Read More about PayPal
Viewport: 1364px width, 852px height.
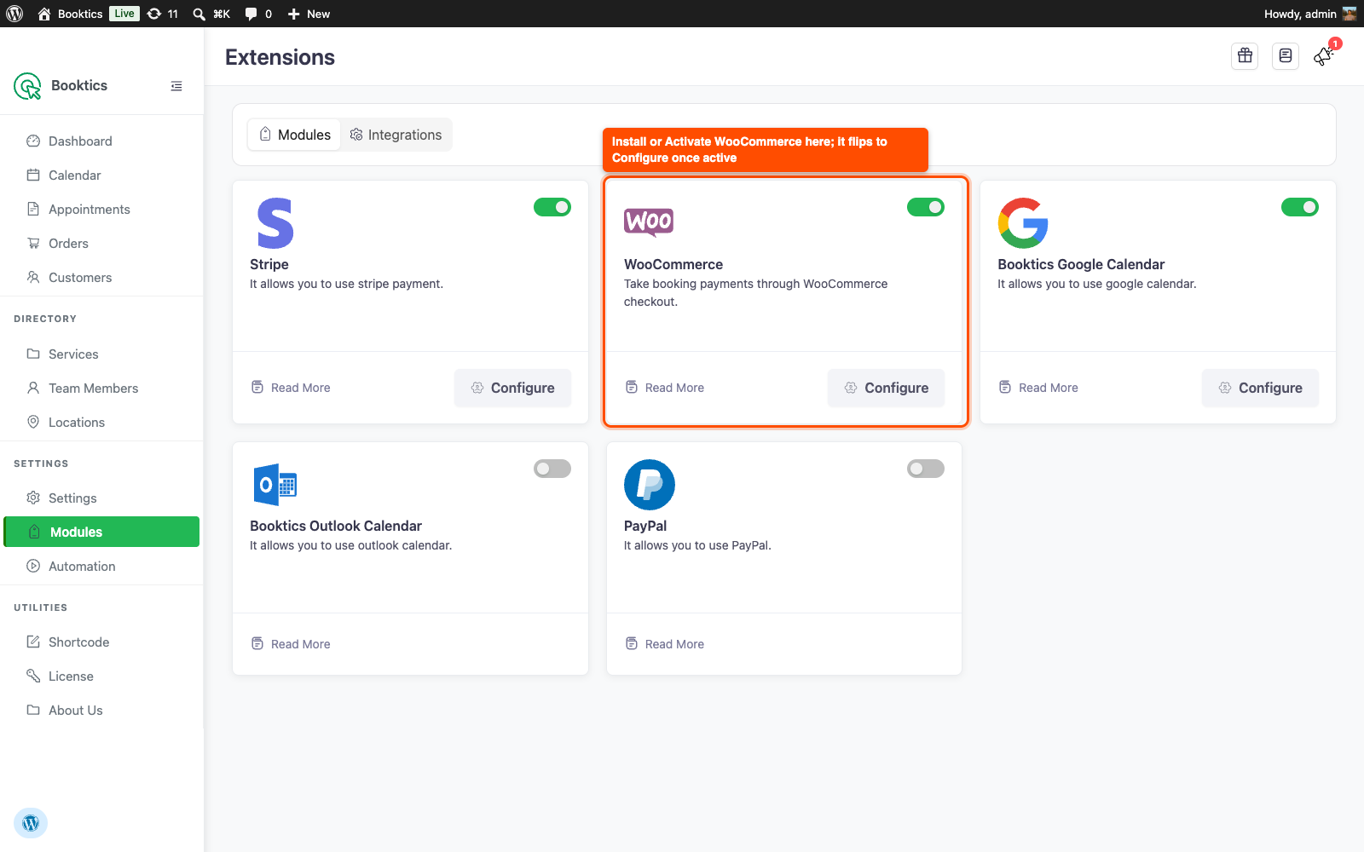click(665, 644)
